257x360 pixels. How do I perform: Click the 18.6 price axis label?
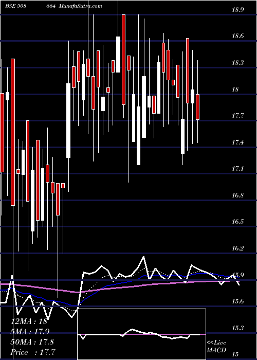coord(238,37)
